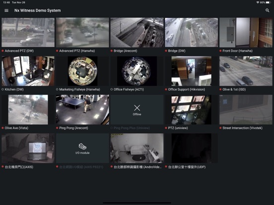Click recording dot beside Olive & 1st (ISD)
This screenshot has height=205, width=274.
(220, 90)
